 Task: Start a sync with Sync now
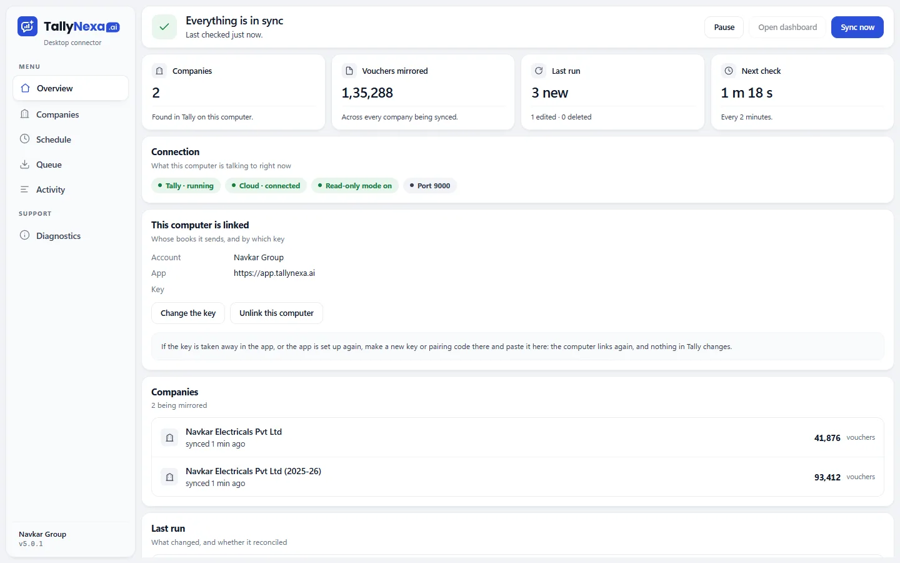click(x=857, y=27)
